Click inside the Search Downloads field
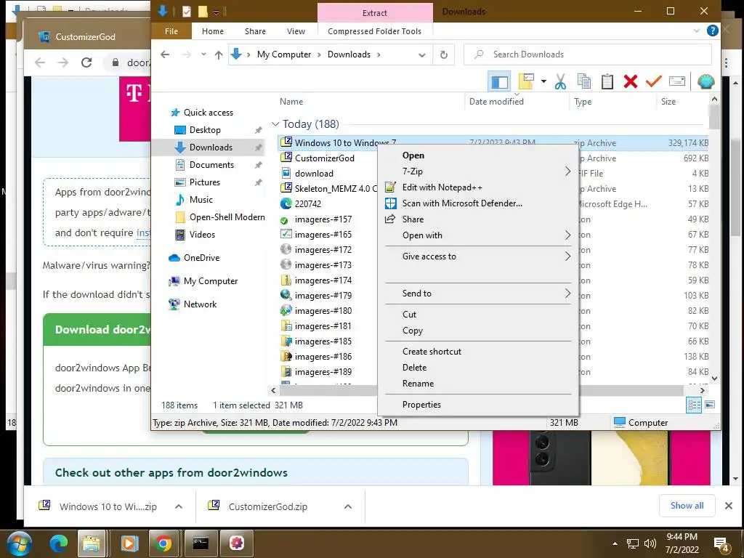Image resolution: width=744 pixels, height=558 pixels. (587, 54)
